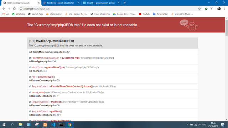This screenshot has height=128, width=228.
Task: Open Windows taskbar search
Action: (x=12, y=125)
